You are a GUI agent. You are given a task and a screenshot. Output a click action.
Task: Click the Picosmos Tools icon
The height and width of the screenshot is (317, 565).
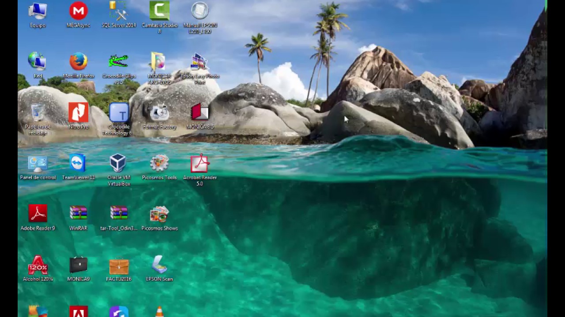coord(159,163)
